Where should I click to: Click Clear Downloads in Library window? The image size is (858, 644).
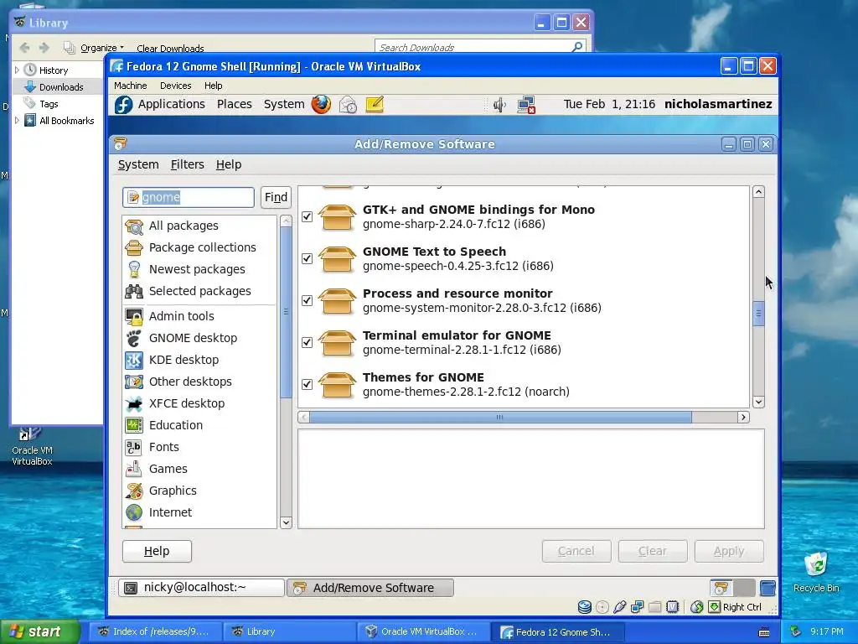pyautogui.click(x=170, y=48)
